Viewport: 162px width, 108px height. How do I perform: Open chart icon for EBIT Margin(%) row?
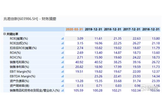[x=63, y=72]
